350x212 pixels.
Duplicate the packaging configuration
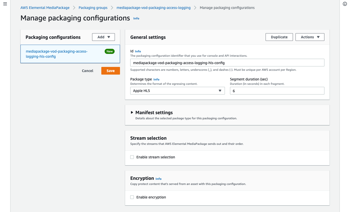tap(279, 37)
